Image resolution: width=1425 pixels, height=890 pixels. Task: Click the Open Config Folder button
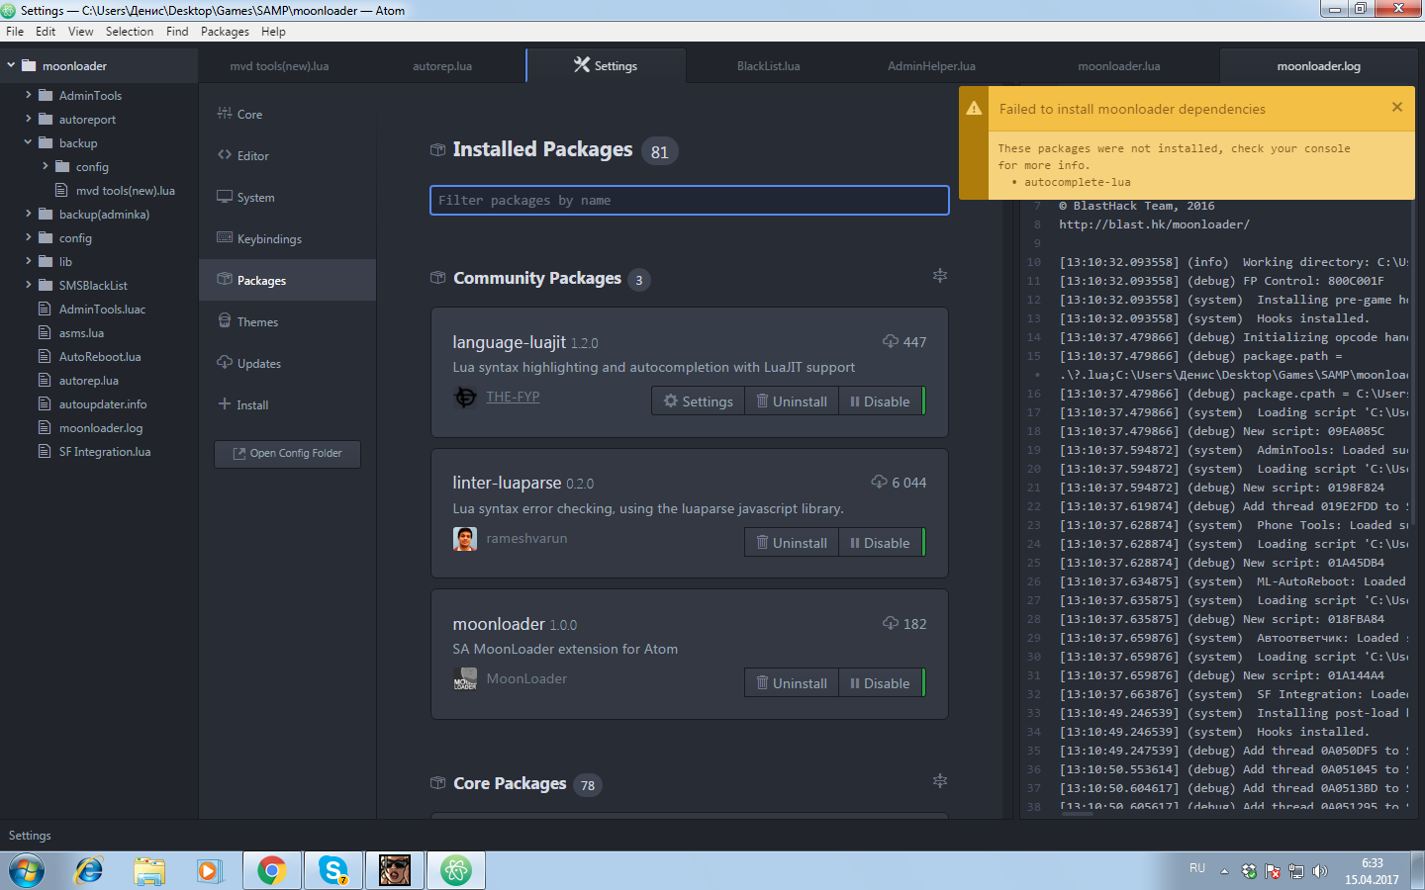tap(287, 454)
